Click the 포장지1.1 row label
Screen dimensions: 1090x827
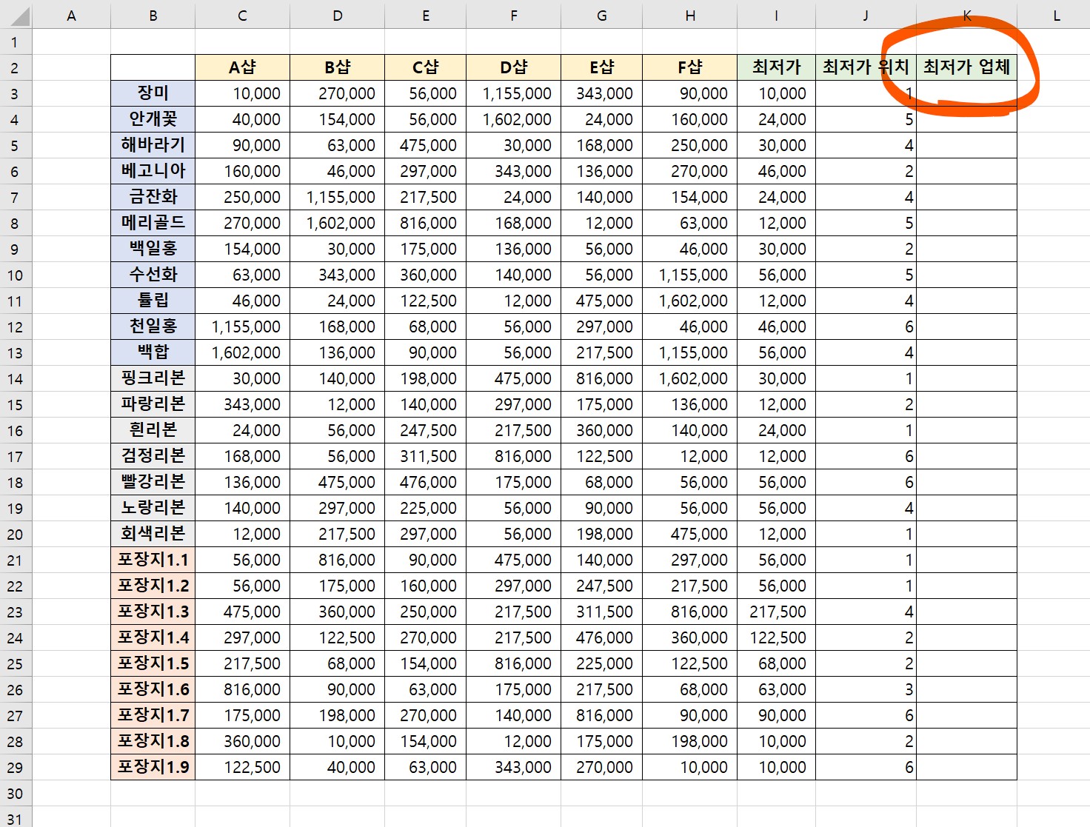coord(153,560)
